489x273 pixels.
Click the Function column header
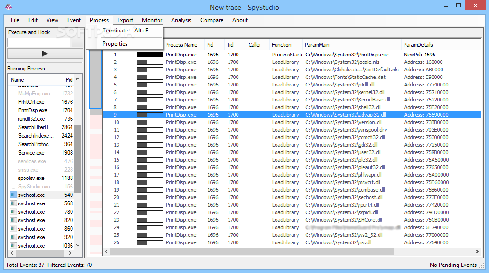point(286,45)
